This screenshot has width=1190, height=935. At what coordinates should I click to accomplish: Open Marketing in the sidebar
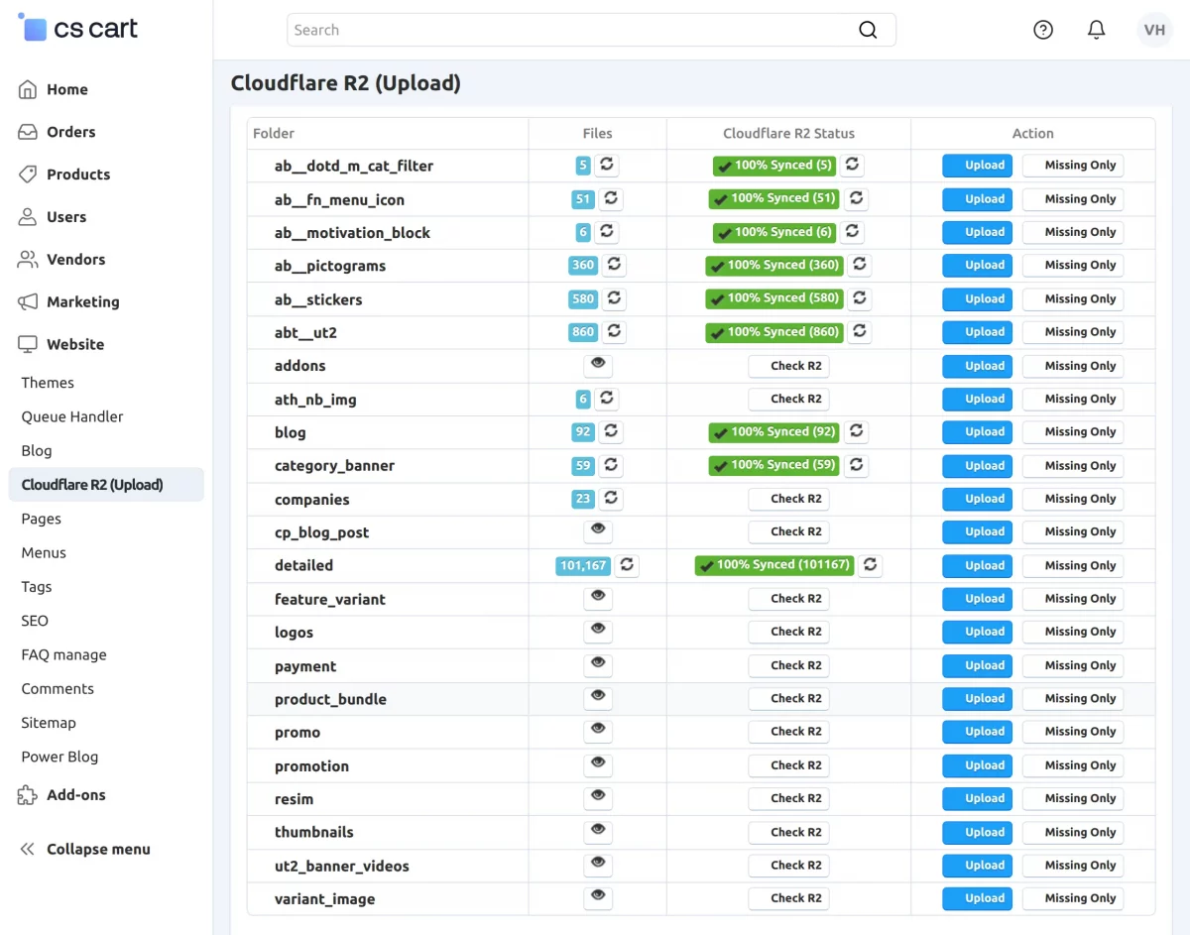point(69,301)
